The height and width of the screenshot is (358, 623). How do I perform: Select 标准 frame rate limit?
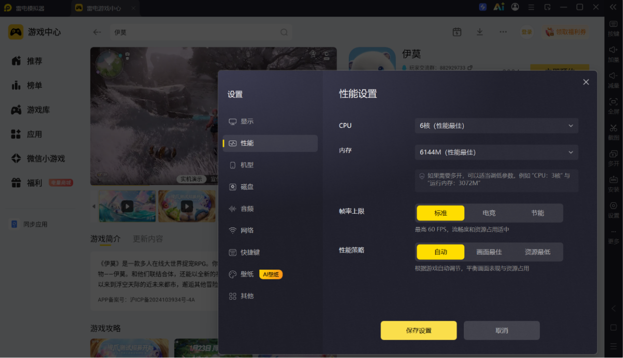coord(440,213)
